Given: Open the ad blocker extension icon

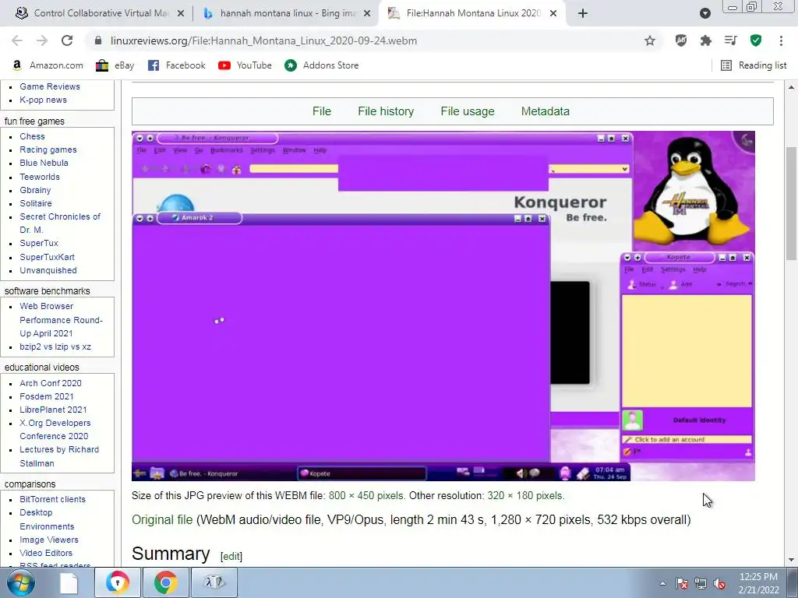Looking at the screenshot, I should (681, 40).
